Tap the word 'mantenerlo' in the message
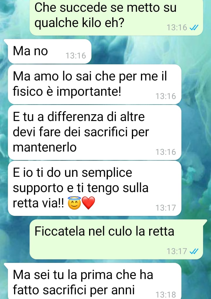The width and height of the screenshot is (211, 299). [45, 147]
